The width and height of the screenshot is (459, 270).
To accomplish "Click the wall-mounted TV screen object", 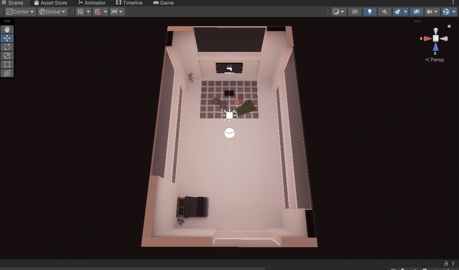I will [x=229, y=68].
